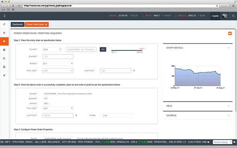Pause the stock ticker at bottom

click(x=209, y=142)
